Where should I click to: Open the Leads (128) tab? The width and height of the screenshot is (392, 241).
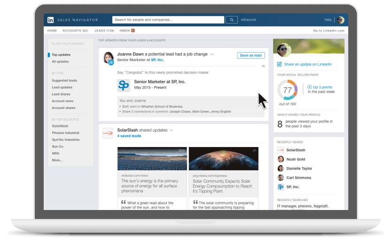pyautogui.click(x=104, y=31)
